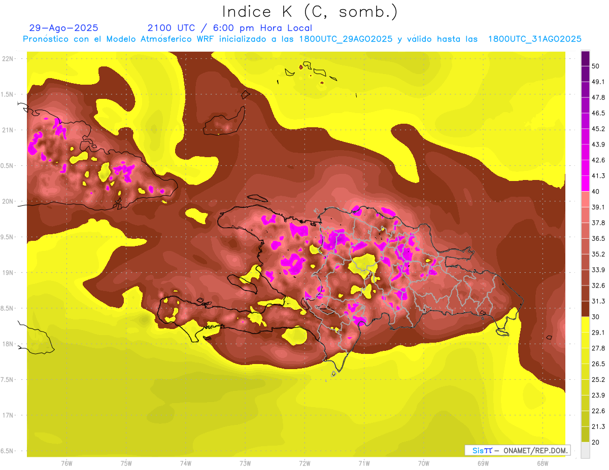Click the title 'Indice K (C, somb.)'
Screen dimensions: 609x470
coord(310,12)
